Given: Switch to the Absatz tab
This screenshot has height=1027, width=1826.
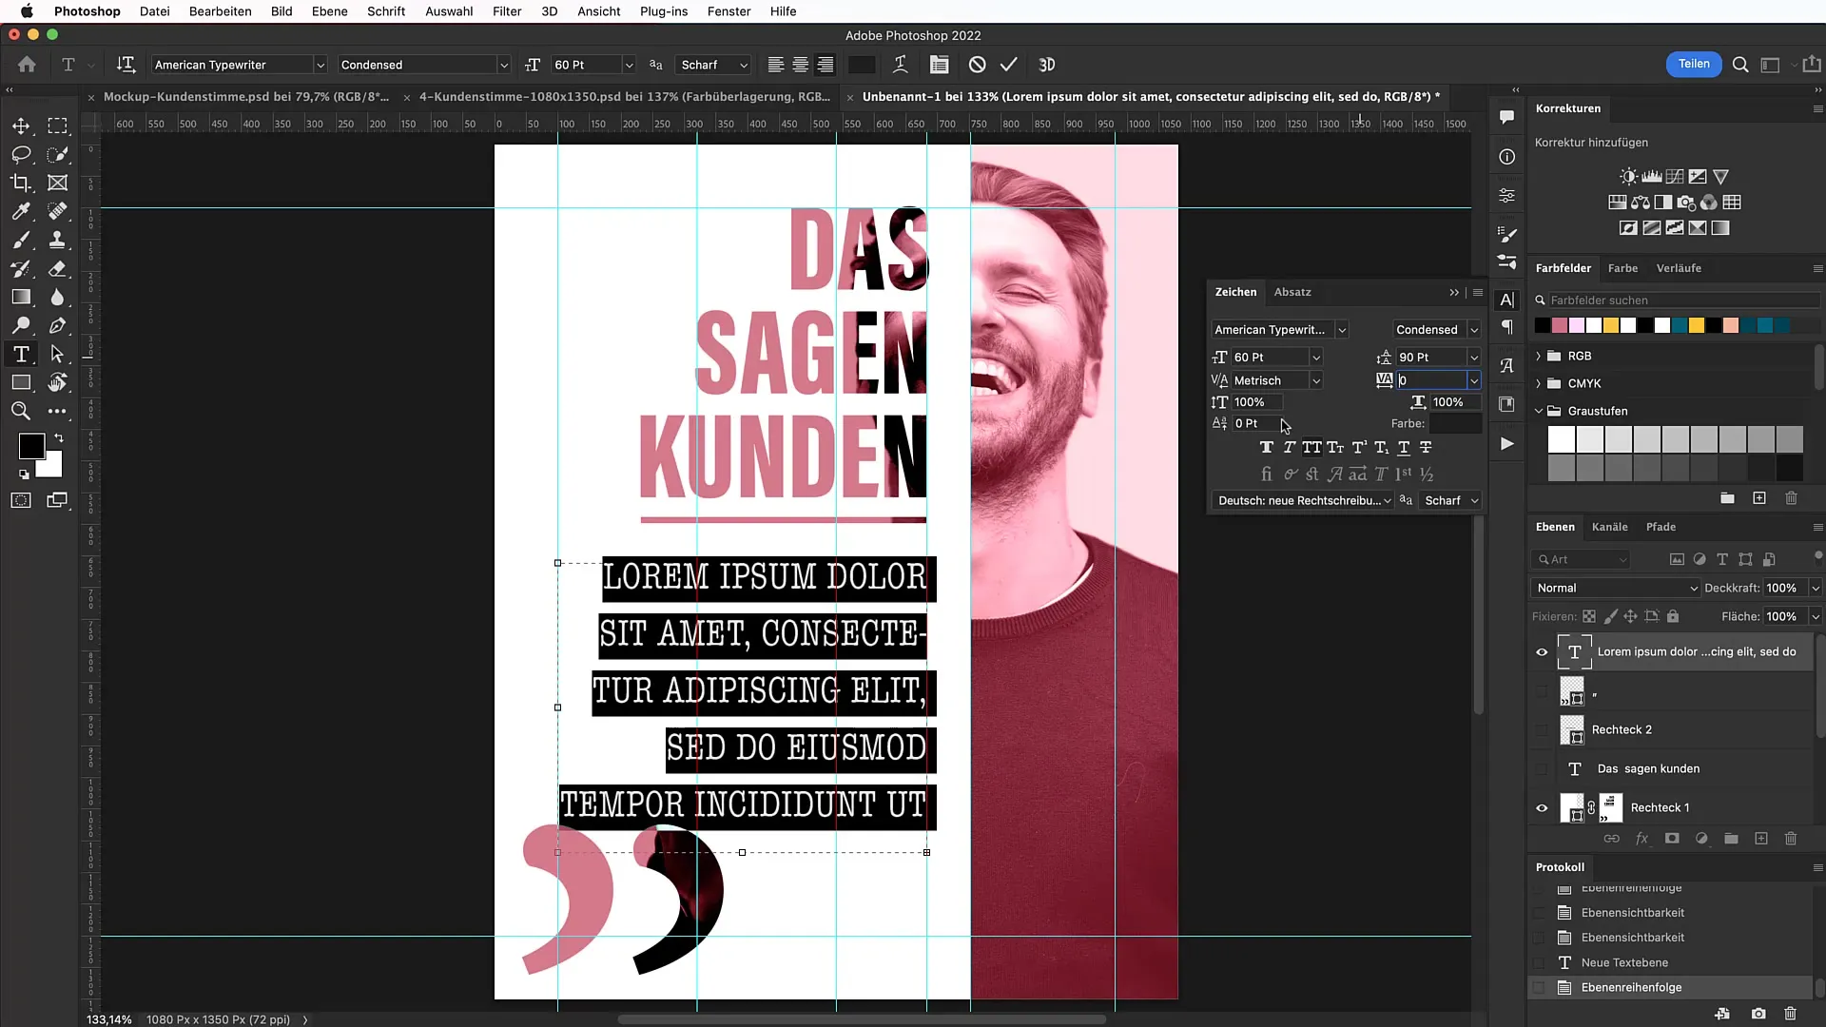Looking at the screenshot, I should point(1293,291).
